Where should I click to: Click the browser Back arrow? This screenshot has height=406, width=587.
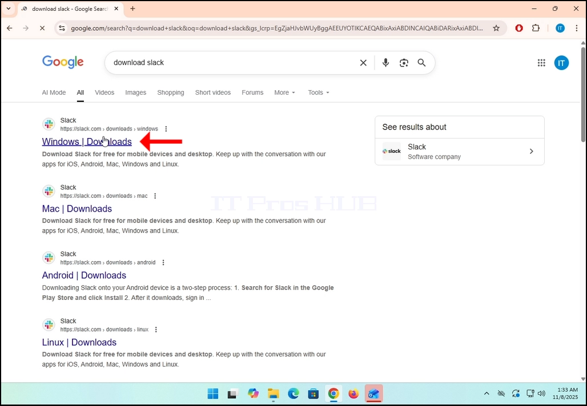coord(10,28)
